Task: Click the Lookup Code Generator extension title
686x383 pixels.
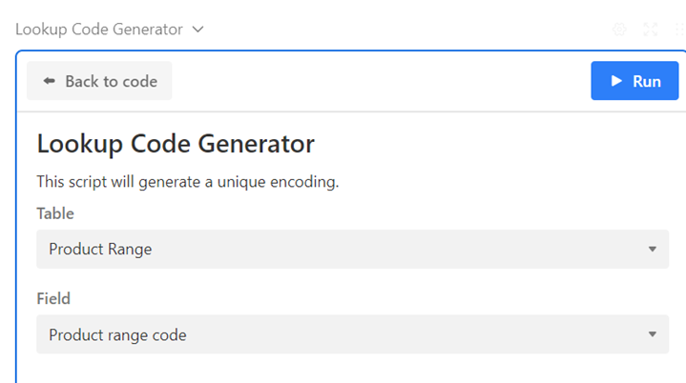Action: 98,30
